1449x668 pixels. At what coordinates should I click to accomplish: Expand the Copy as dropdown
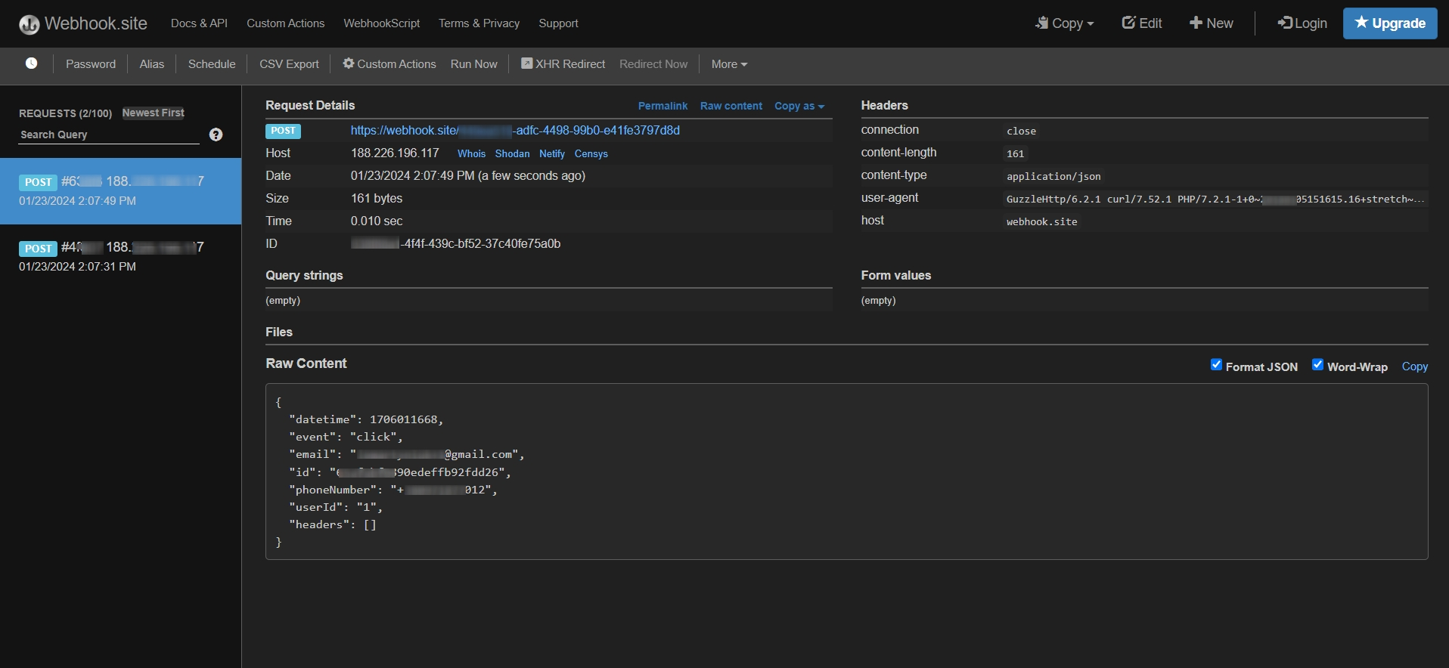coord(799,107)
